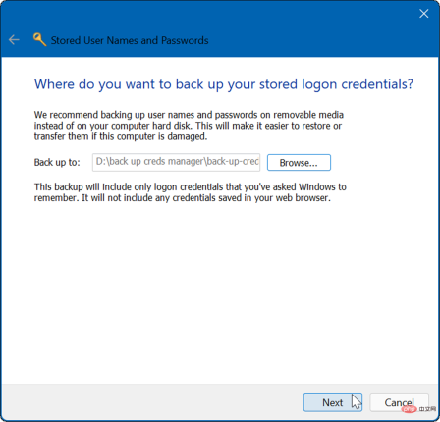Open the Browse... file chooser
The height and width of the screenshot is (422, 440).
(299, 163)
